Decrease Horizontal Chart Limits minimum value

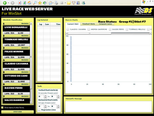pos(45,107)
